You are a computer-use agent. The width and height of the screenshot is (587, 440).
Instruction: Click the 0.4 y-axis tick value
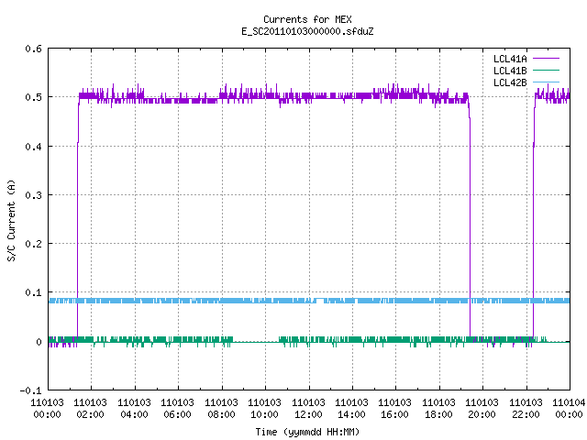coord(33,147)
